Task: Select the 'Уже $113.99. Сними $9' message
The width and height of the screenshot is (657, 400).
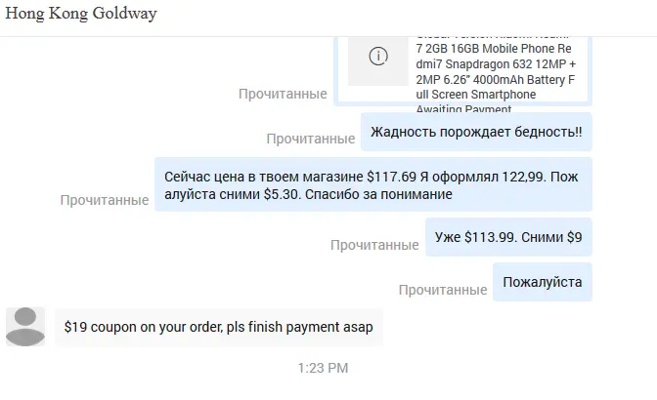Action: coord(508,237)
